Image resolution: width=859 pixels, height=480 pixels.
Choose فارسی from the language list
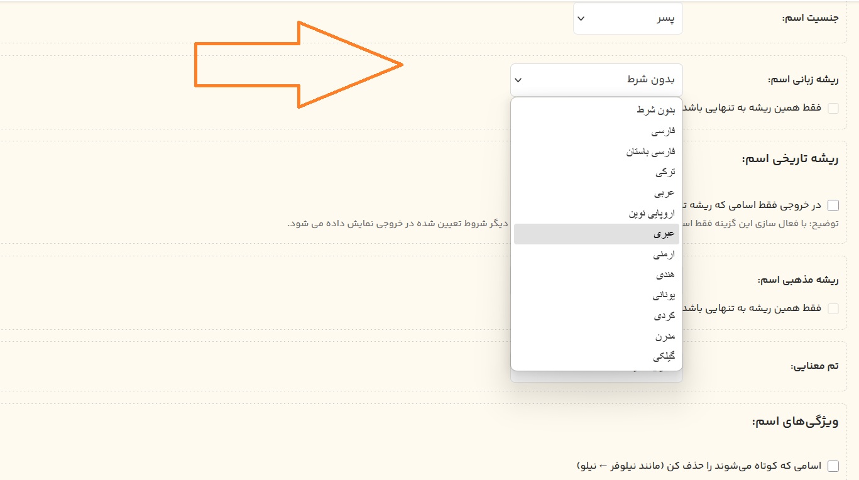click(596, 131)
